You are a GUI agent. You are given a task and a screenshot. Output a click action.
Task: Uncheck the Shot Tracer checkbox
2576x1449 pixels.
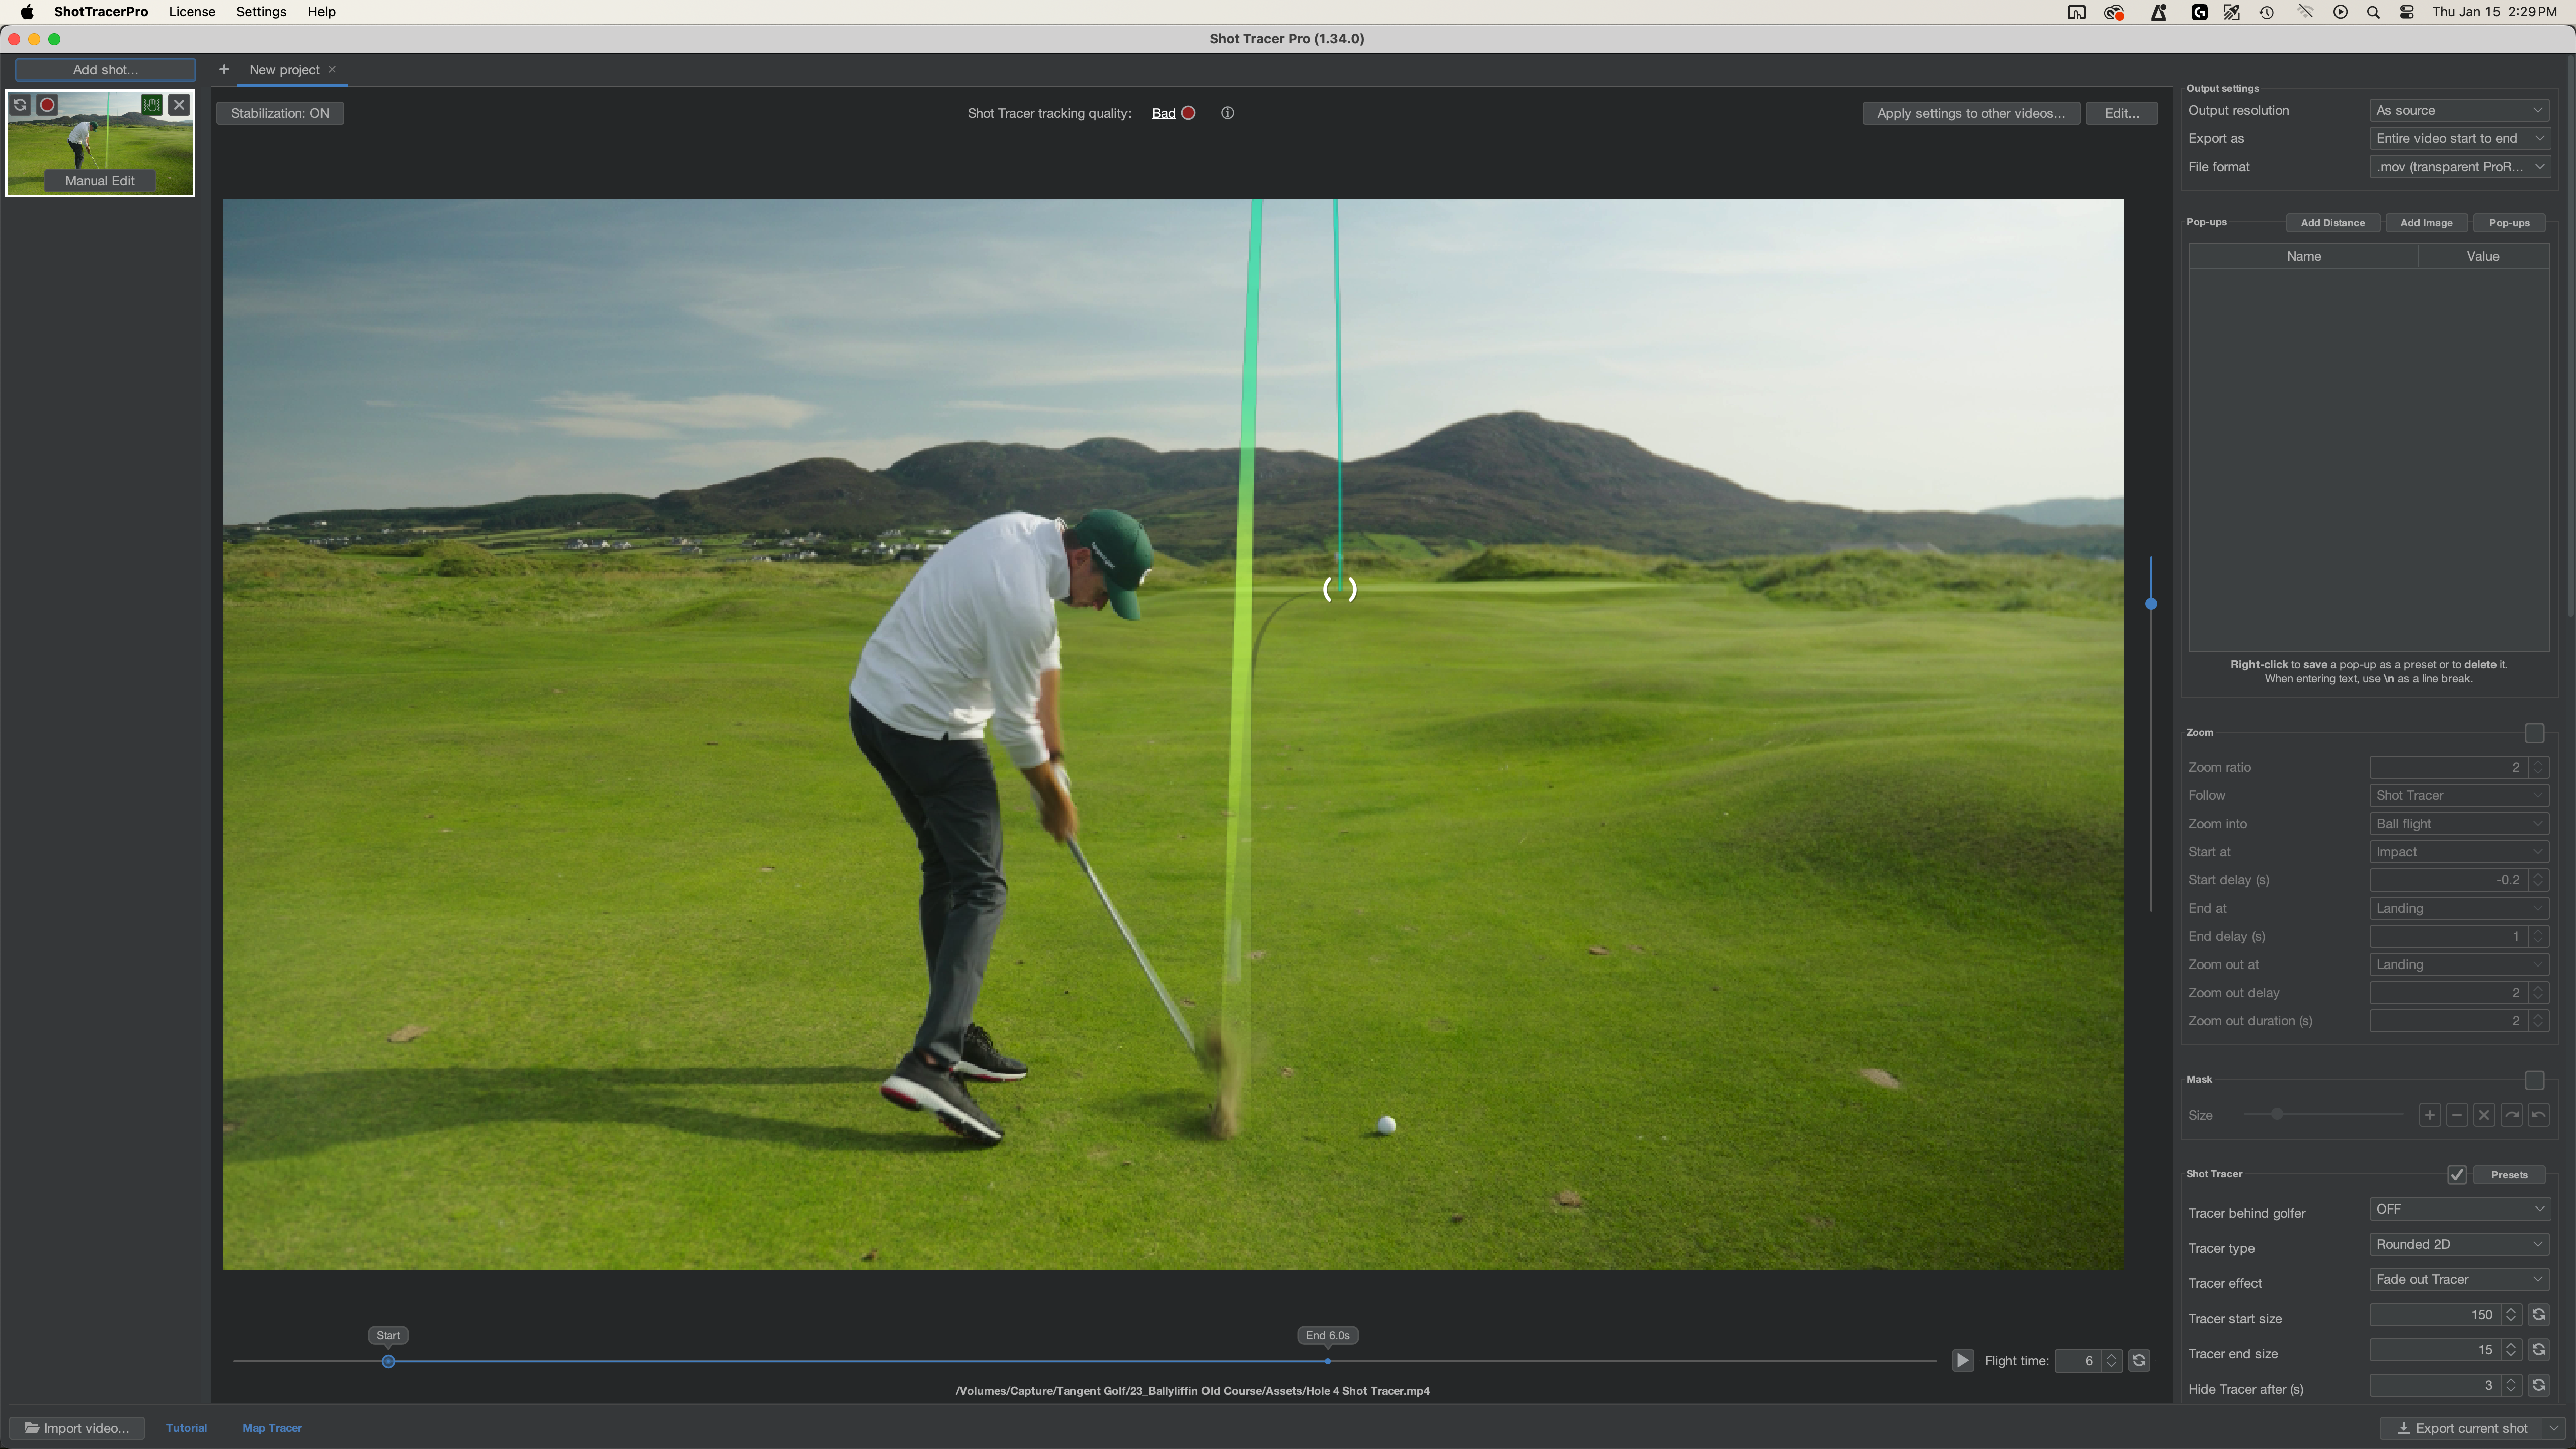coord(2456,1175)
